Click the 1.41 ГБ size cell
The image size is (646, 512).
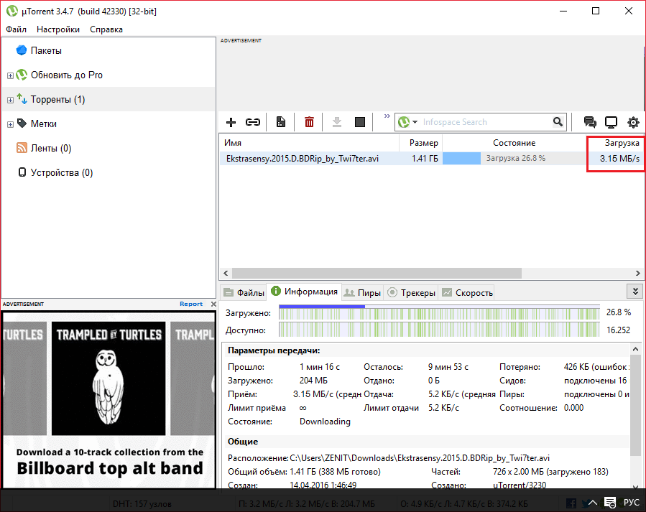click(x=425, y=159)
